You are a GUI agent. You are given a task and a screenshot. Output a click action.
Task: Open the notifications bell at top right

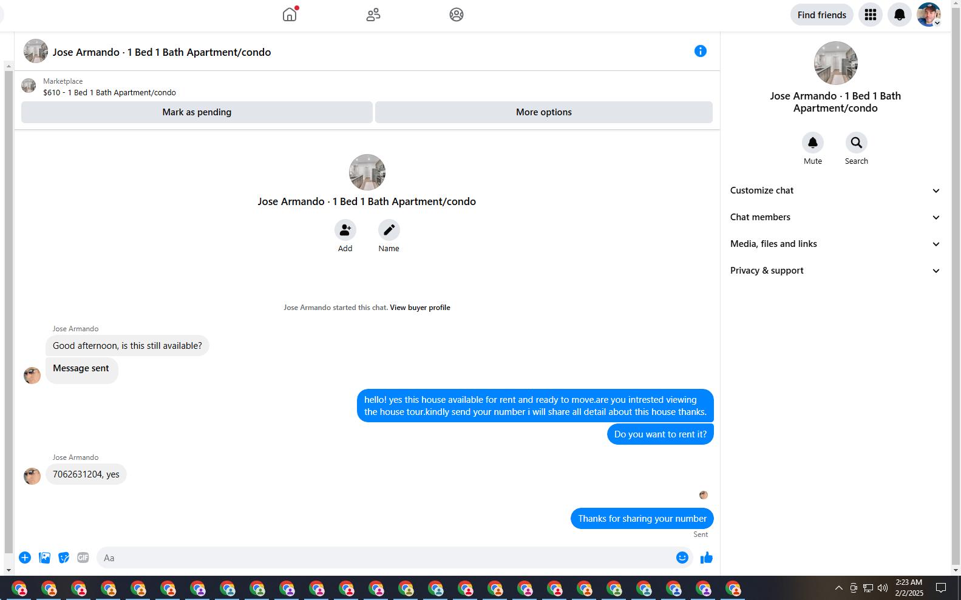(x=900, y=15)
